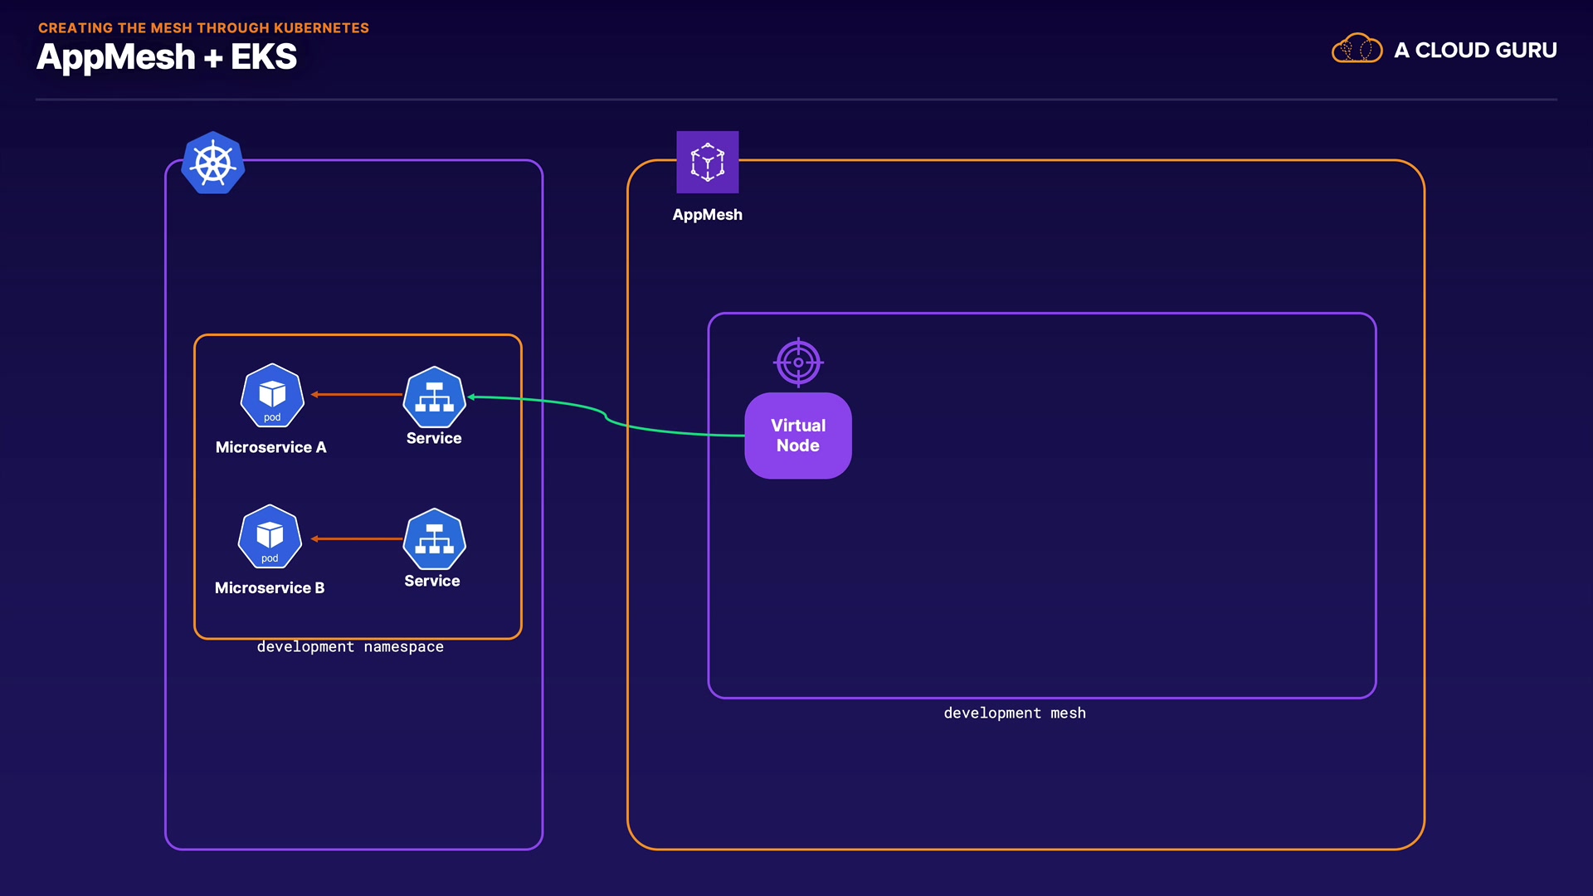Click the Kubernetes helm wheel icon

213,163
